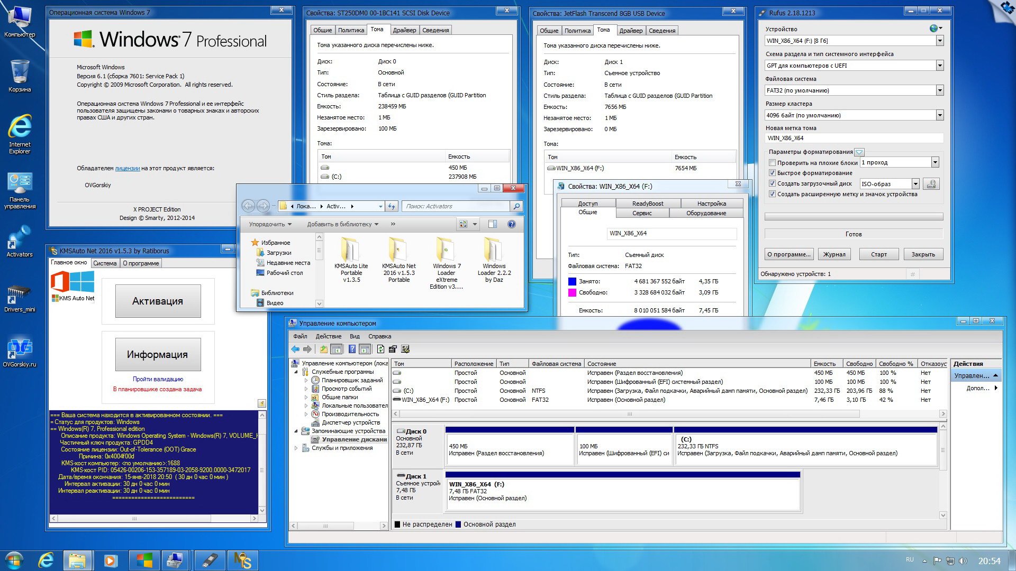Image resolution: width=1016 pixels, height=571 pixels.
Task: Open the Windows Loader 2.2.2 by Daz folder
Action: [x=494, y=260]
